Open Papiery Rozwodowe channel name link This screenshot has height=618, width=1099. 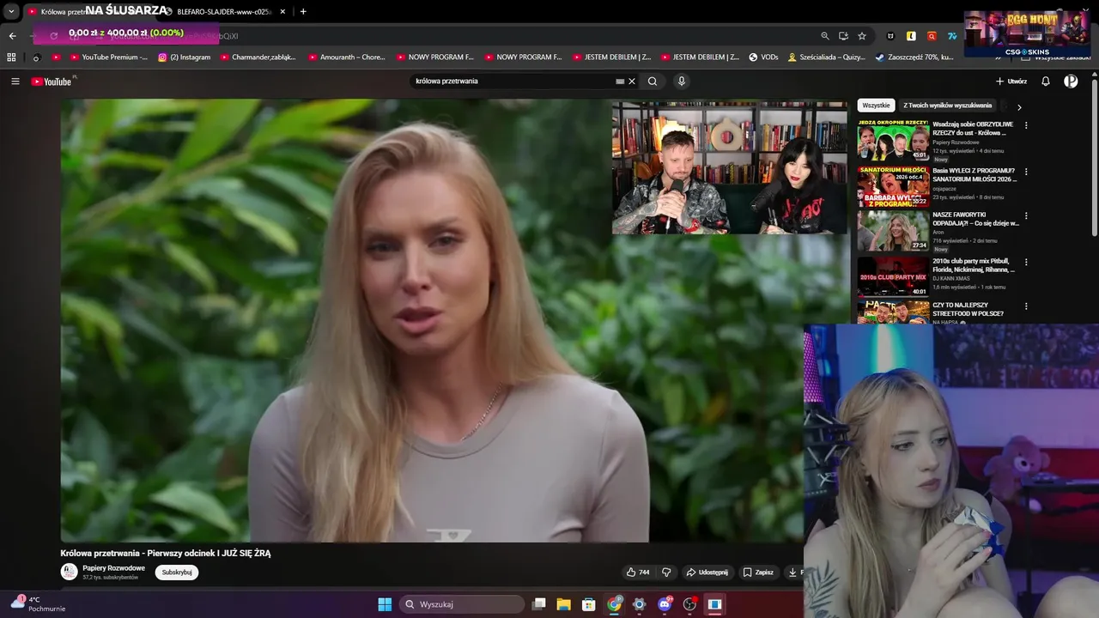(113, 568)
